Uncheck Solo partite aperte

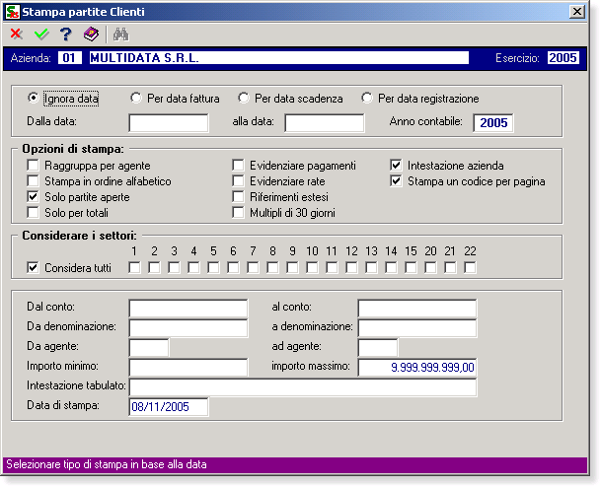click(33, 197)
